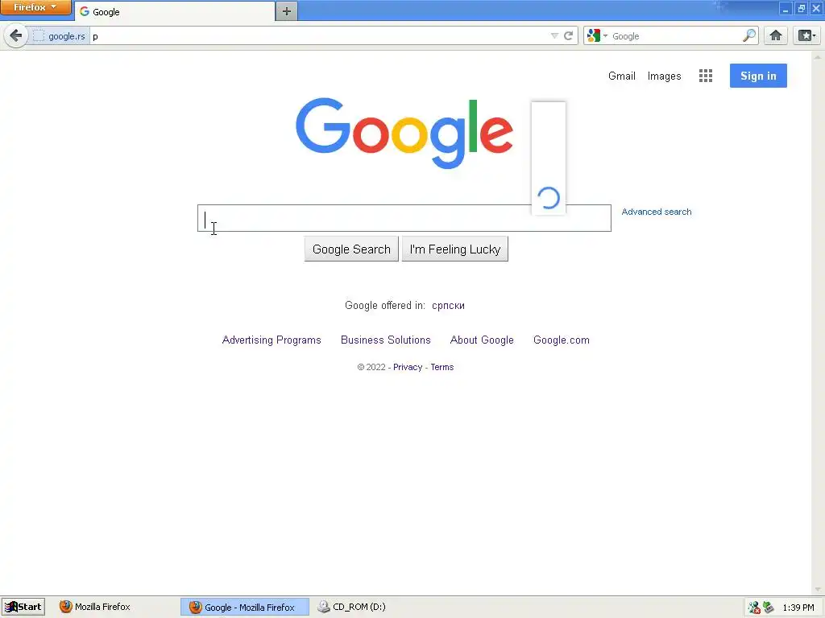
Task: Click the page vertical scrollbar down arrow
Action: tap(818, 590)
